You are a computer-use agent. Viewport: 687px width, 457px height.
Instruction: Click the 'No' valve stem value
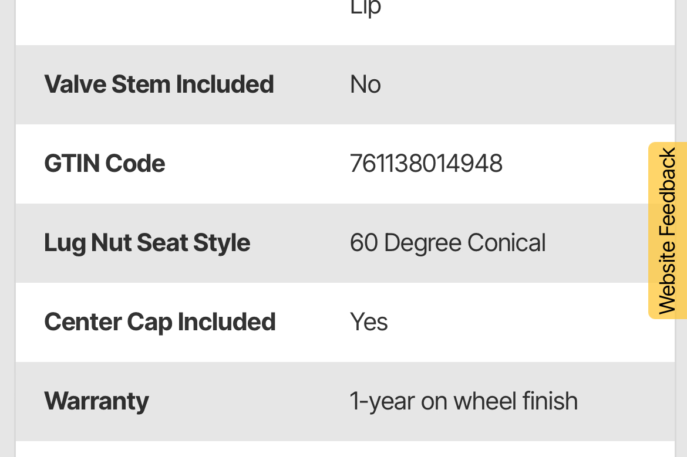tap(365, 84)
